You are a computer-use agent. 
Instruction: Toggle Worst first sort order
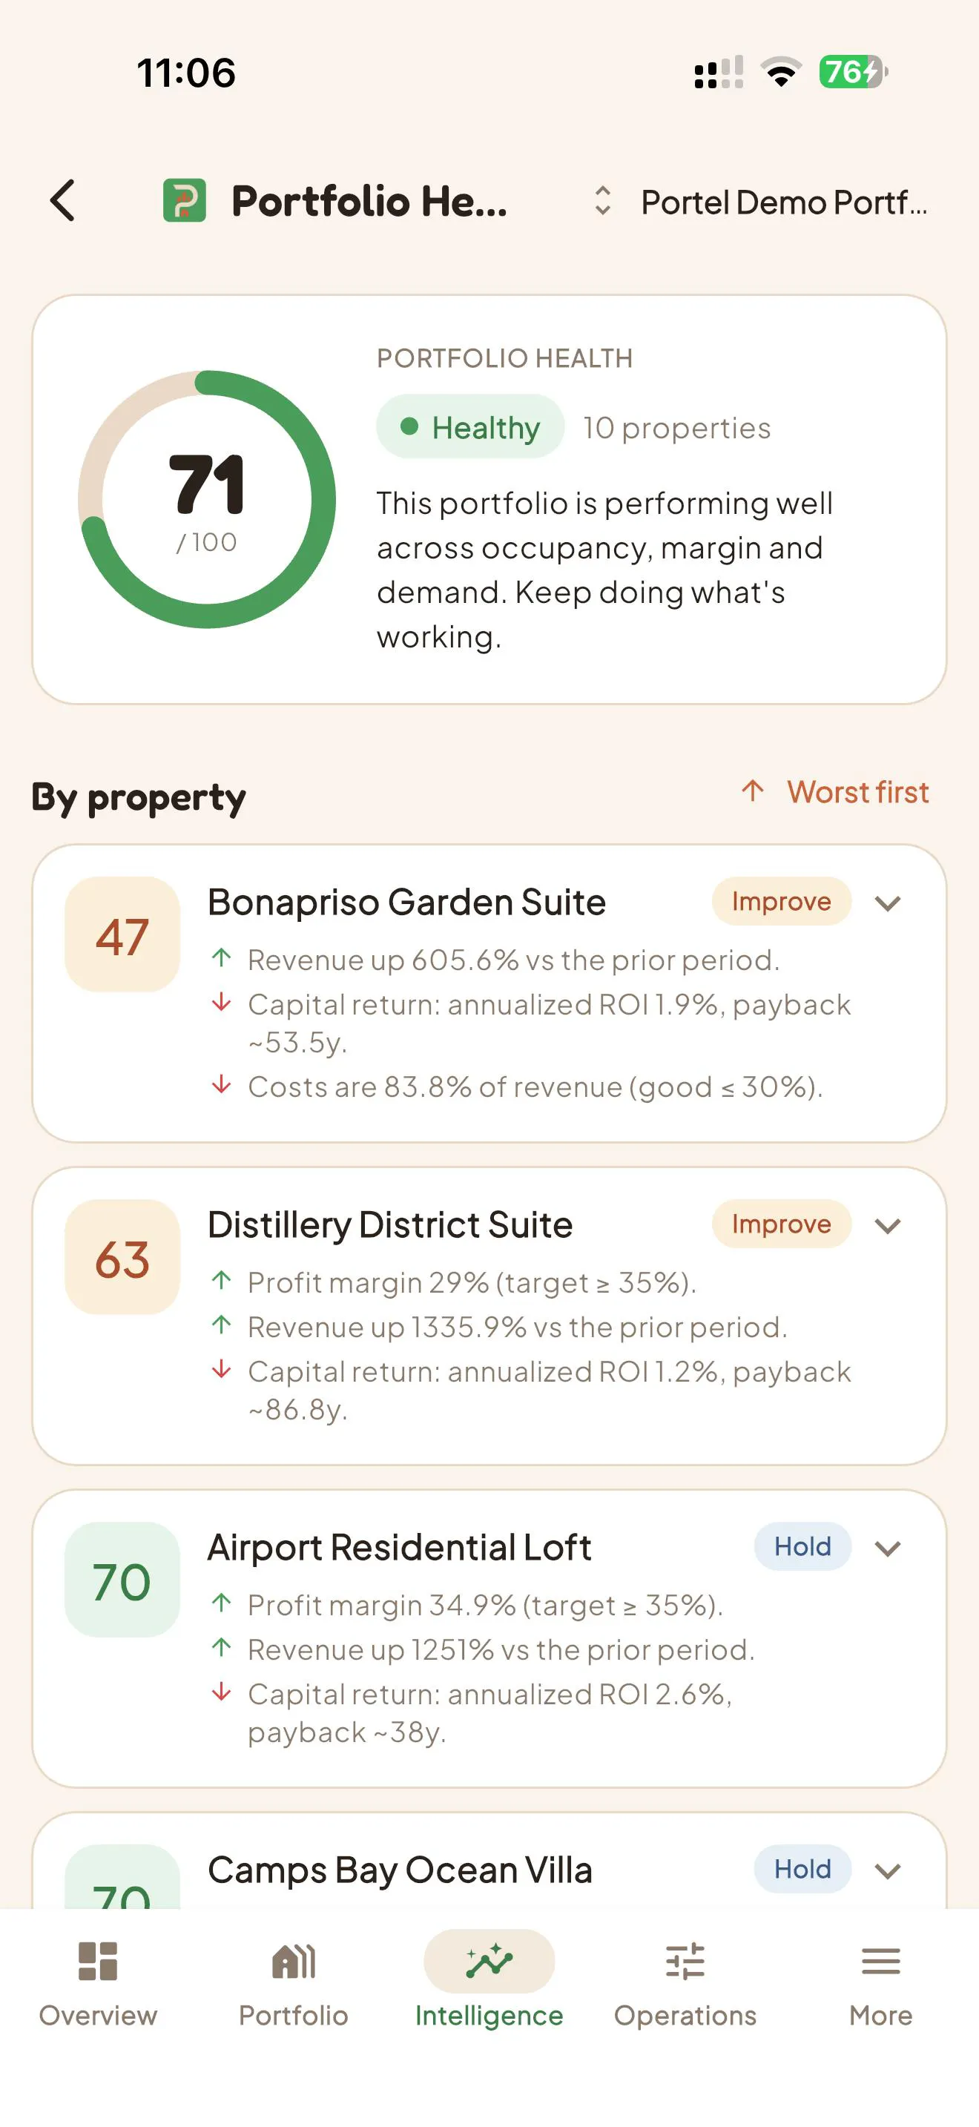pos(834,792)
